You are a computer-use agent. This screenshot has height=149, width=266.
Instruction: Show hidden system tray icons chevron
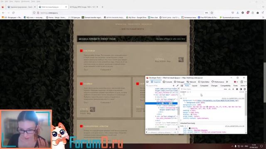tap(232, 146)
